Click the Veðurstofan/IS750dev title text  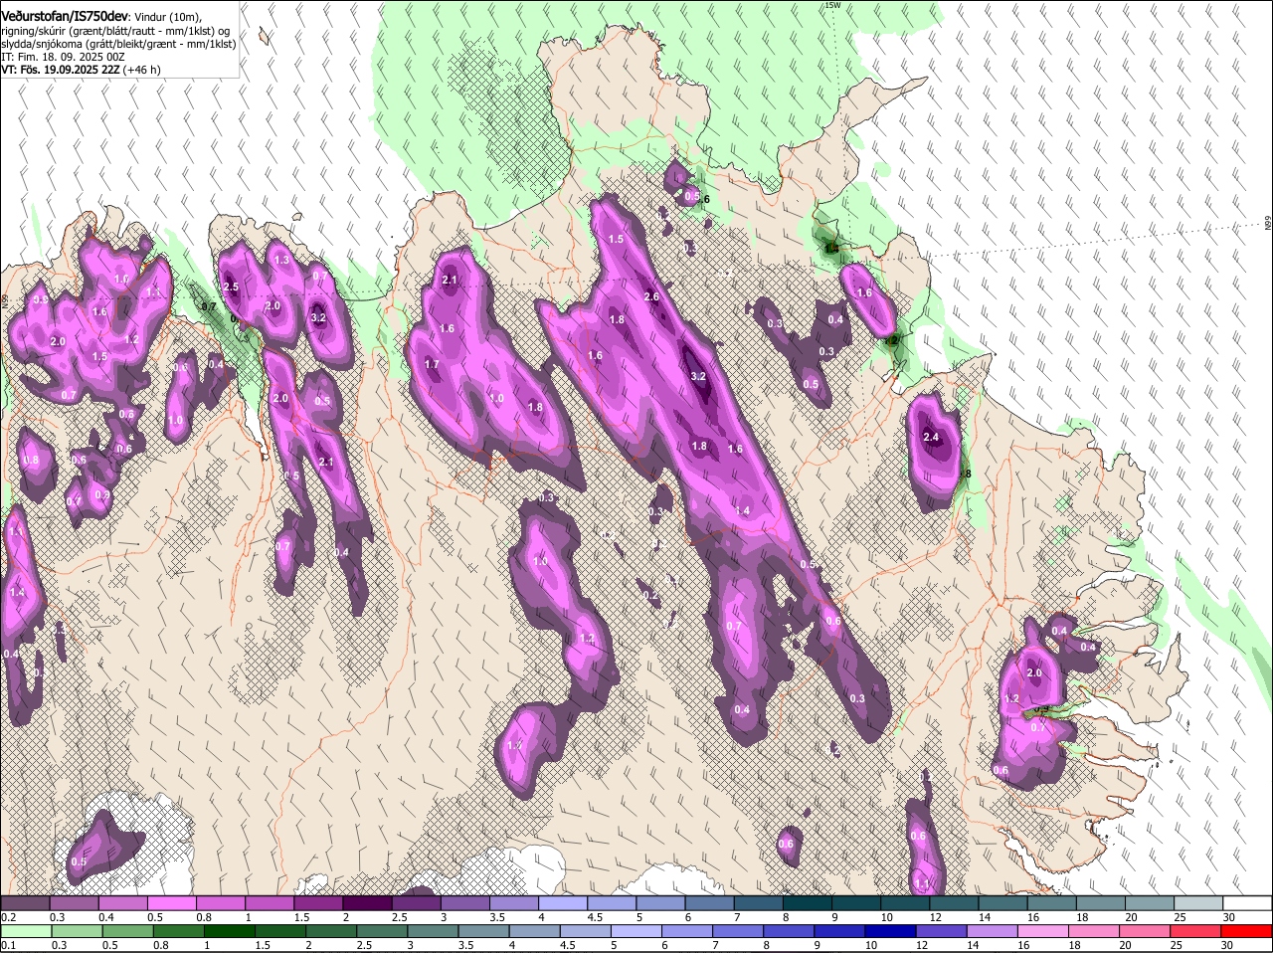tap(65, 16)
